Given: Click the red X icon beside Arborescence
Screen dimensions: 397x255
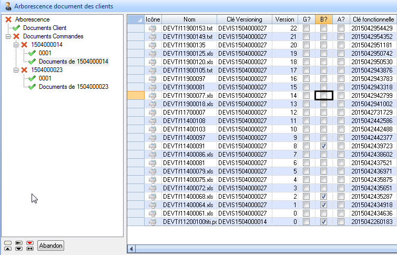Looking at the screenshot, I should (8, 19).
